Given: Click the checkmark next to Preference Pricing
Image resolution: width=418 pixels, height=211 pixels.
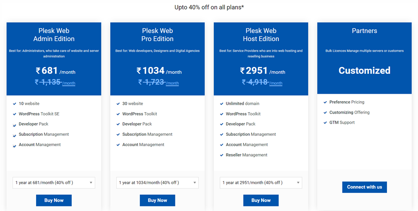Looking at the screenshot, I should [325, 102].
